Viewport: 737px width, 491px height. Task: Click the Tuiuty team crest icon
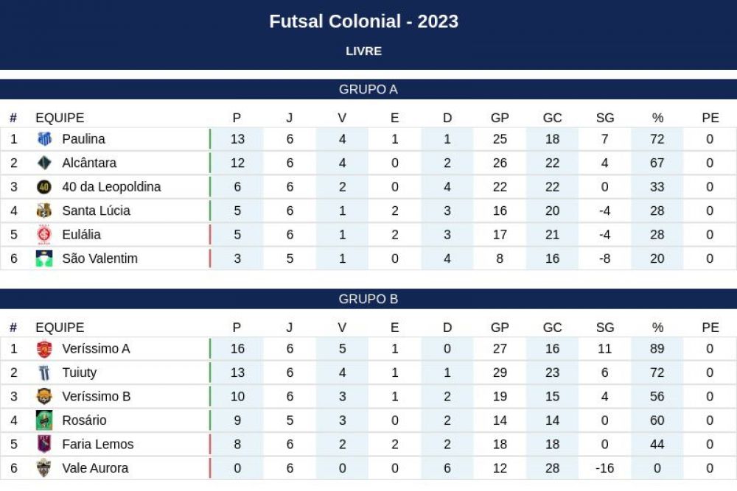tap(44, 372)
